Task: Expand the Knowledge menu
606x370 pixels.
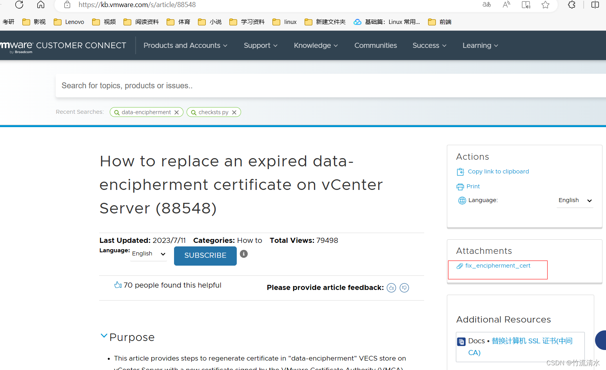Action: (316, 46)
